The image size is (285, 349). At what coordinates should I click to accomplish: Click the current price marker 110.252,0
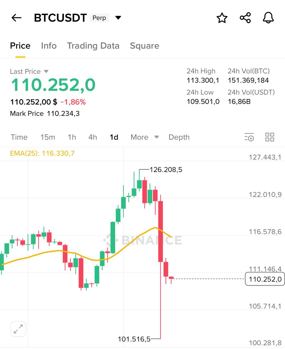pyautogui.click(x=265, y=279)
